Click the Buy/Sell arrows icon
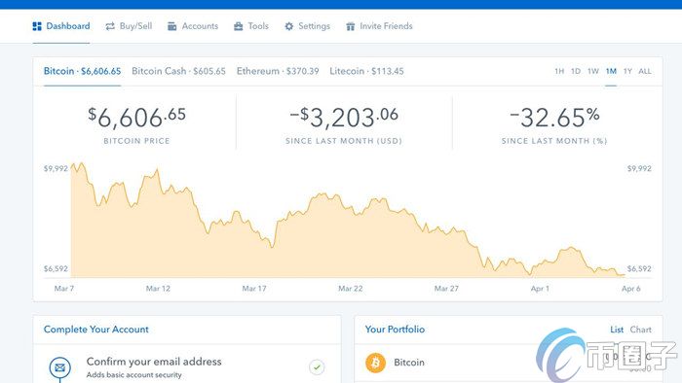 coord(110,26)
